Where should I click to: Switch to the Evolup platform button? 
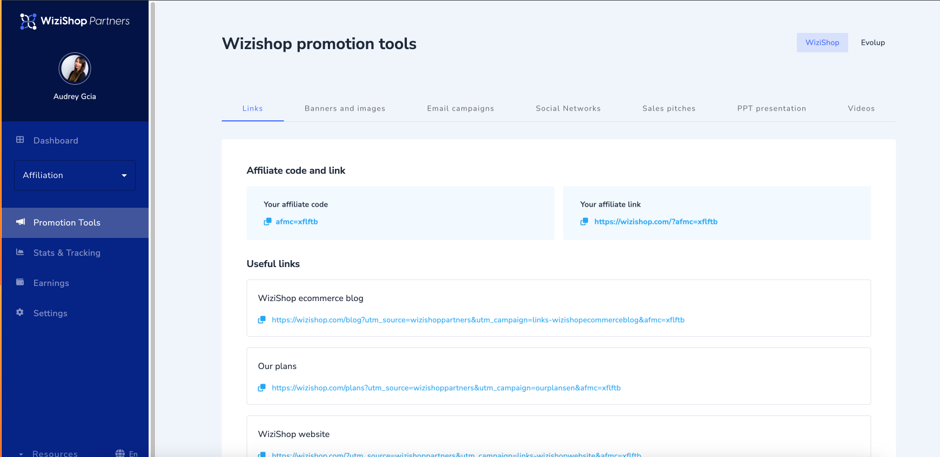click(873, 43)
